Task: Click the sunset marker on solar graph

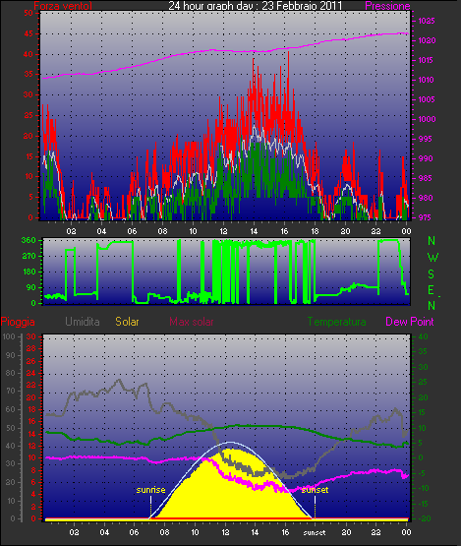Action: (315, 490)
